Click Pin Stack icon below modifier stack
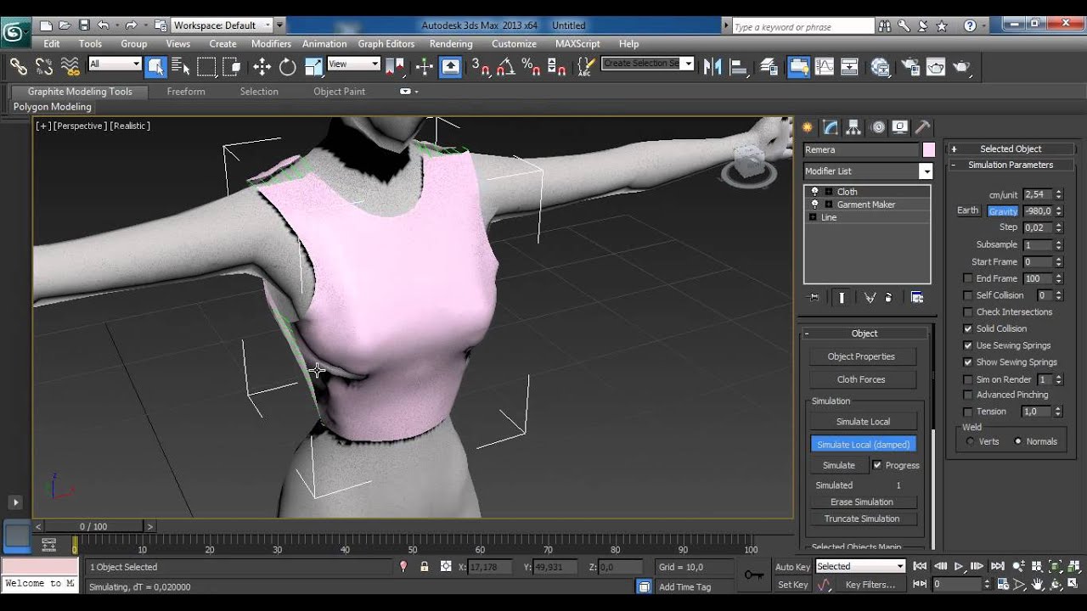The height and width of the screenshot is (611, 1087). (x=814, y=297)
